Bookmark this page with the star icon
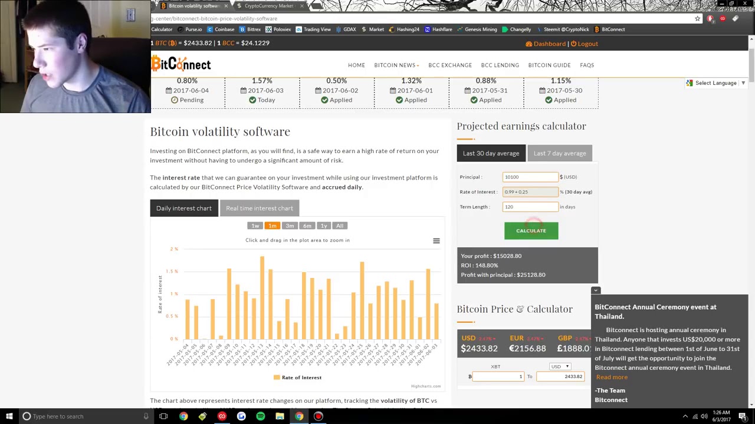 coord(697,19)
